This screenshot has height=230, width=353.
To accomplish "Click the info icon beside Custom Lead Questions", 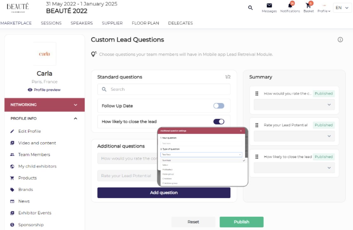I will [340, 40].
